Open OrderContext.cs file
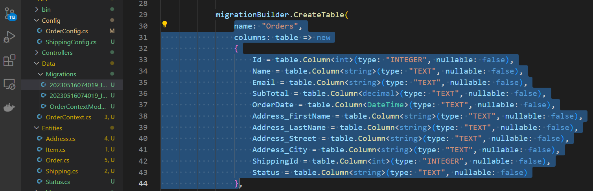The width and height of the screenshot is (593, 191). pyautogui.click(x=68, y=117)
